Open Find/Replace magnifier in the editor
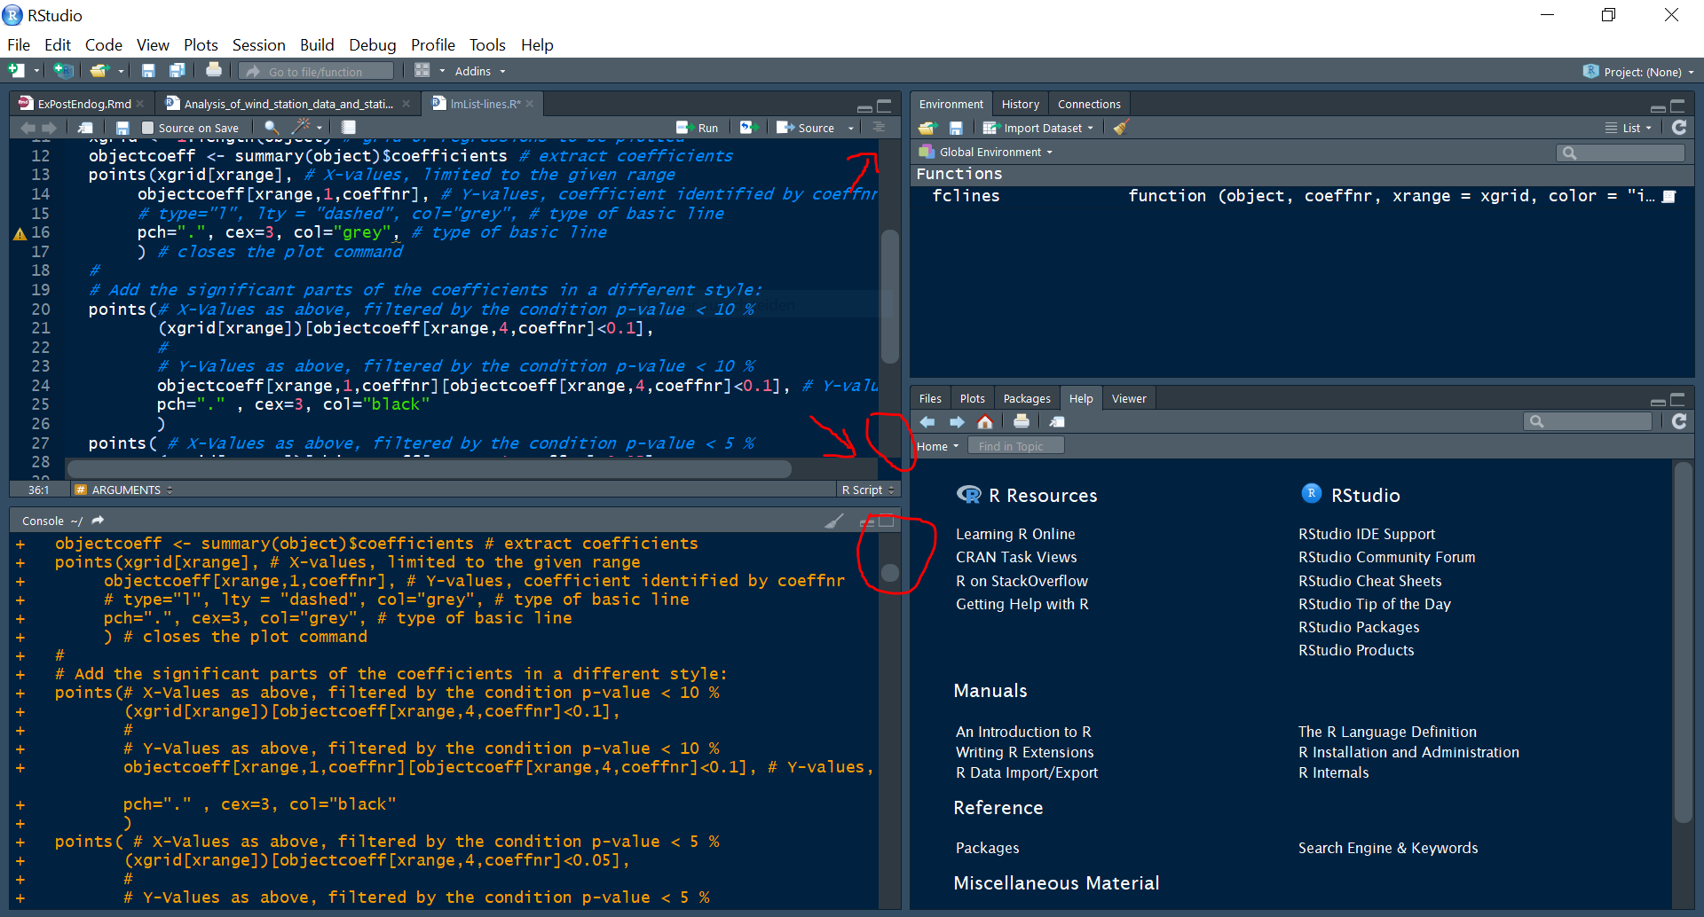Screen dimensions: 1704x917 (272, 128)
